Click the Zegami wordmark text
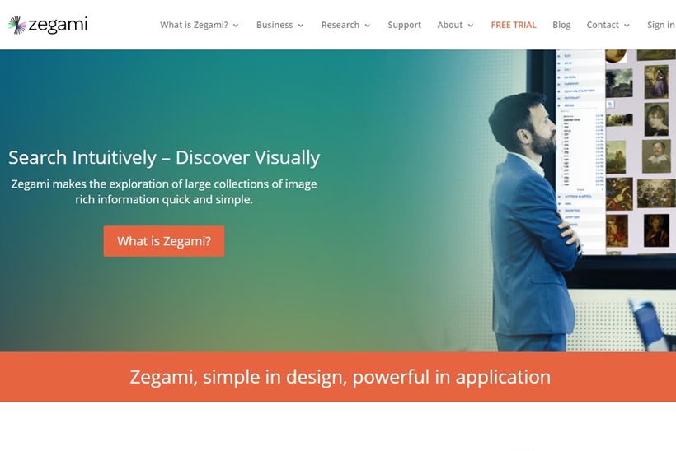 58,25
